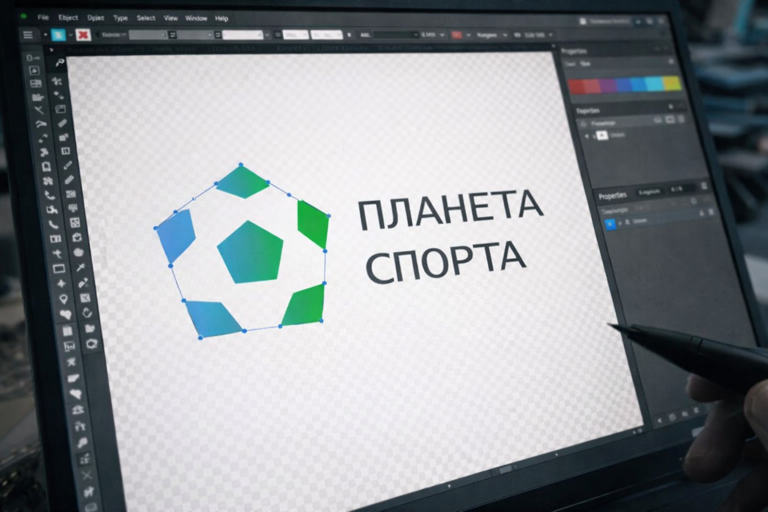The height and width of the screenshot is (512, 768).
Task: Select the map pin tool in the toolbox
Action: click(x=63, y=299)
